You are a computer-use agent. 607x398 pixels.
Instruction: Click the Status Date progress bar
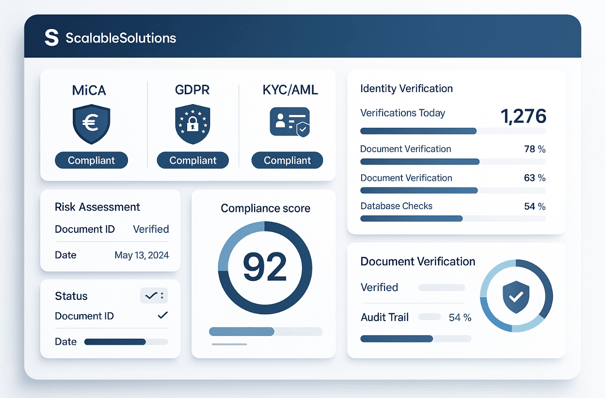[126, 342]
